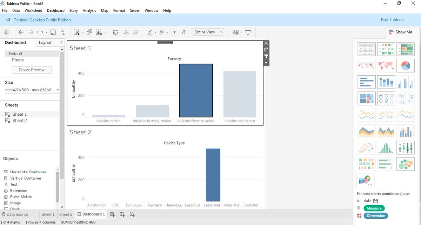421x225 pixels.
Task: Add new story tab icon at bottom
Action: tap(132, 214)
